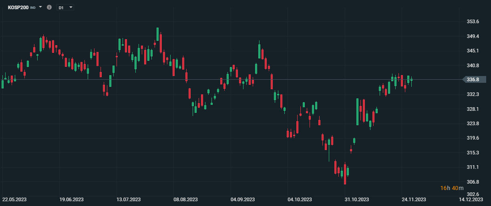Click the 328.1 price axis label
The width and height of the screenshot is (491, 206).
click(x=473, y=109)
